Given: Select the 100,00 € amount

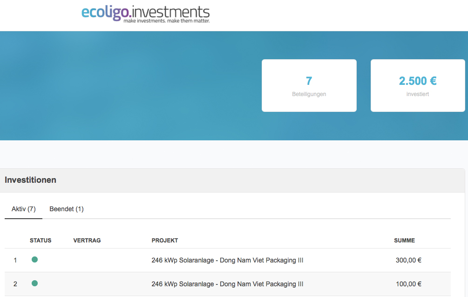Looking at the screenshot, I should 408,284.
